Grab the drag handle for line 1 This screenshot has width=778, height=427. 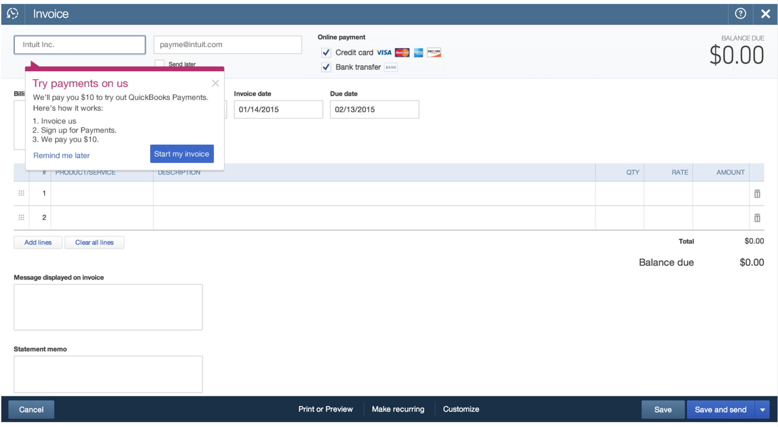coord(21,193)
